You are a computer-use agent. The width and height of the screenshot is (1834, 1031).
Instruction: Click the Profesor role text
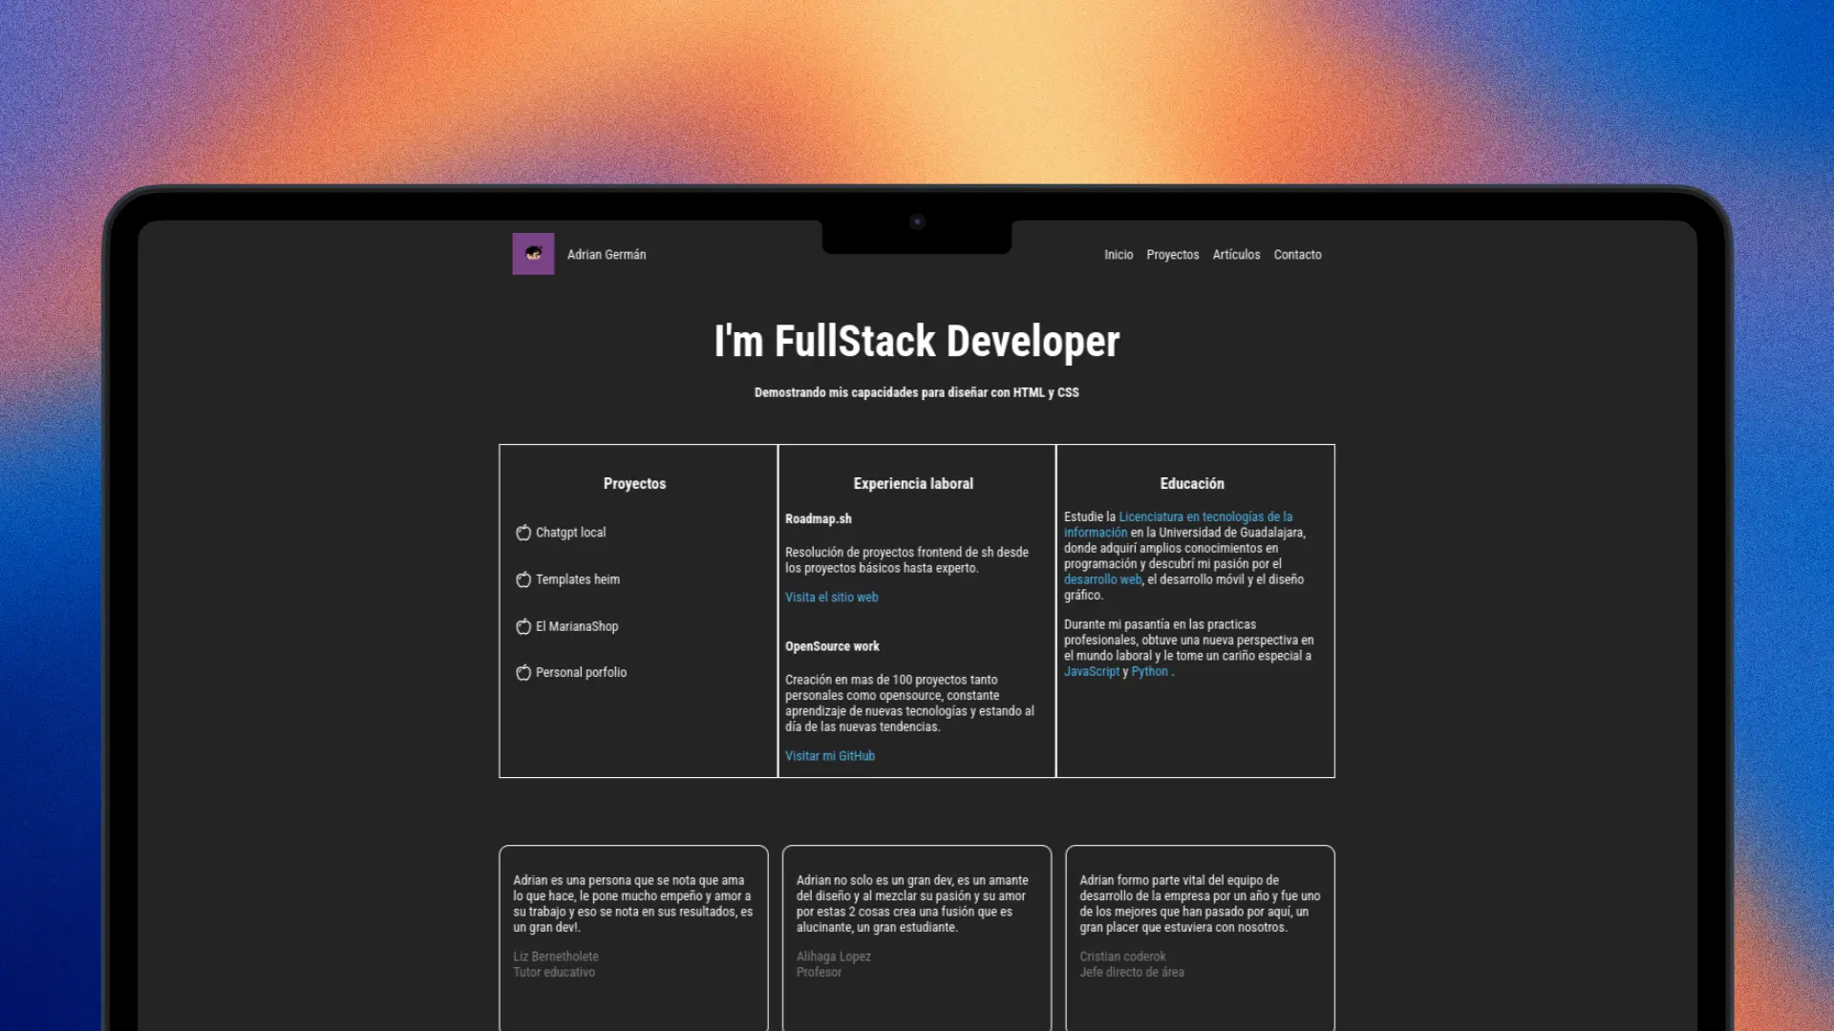(x=820, y=972)
